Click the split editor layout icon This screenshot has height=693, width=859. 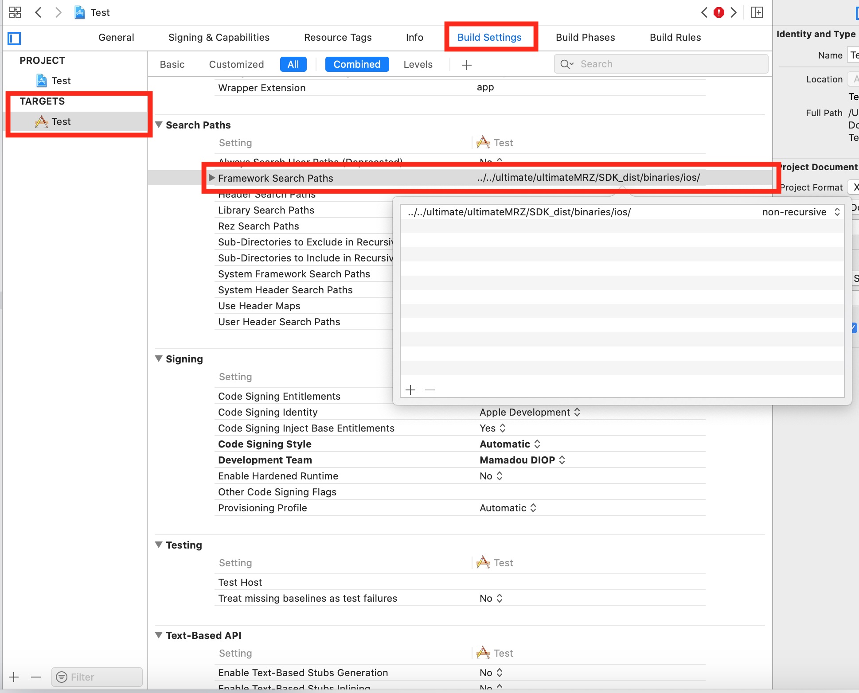coord(757,12)
